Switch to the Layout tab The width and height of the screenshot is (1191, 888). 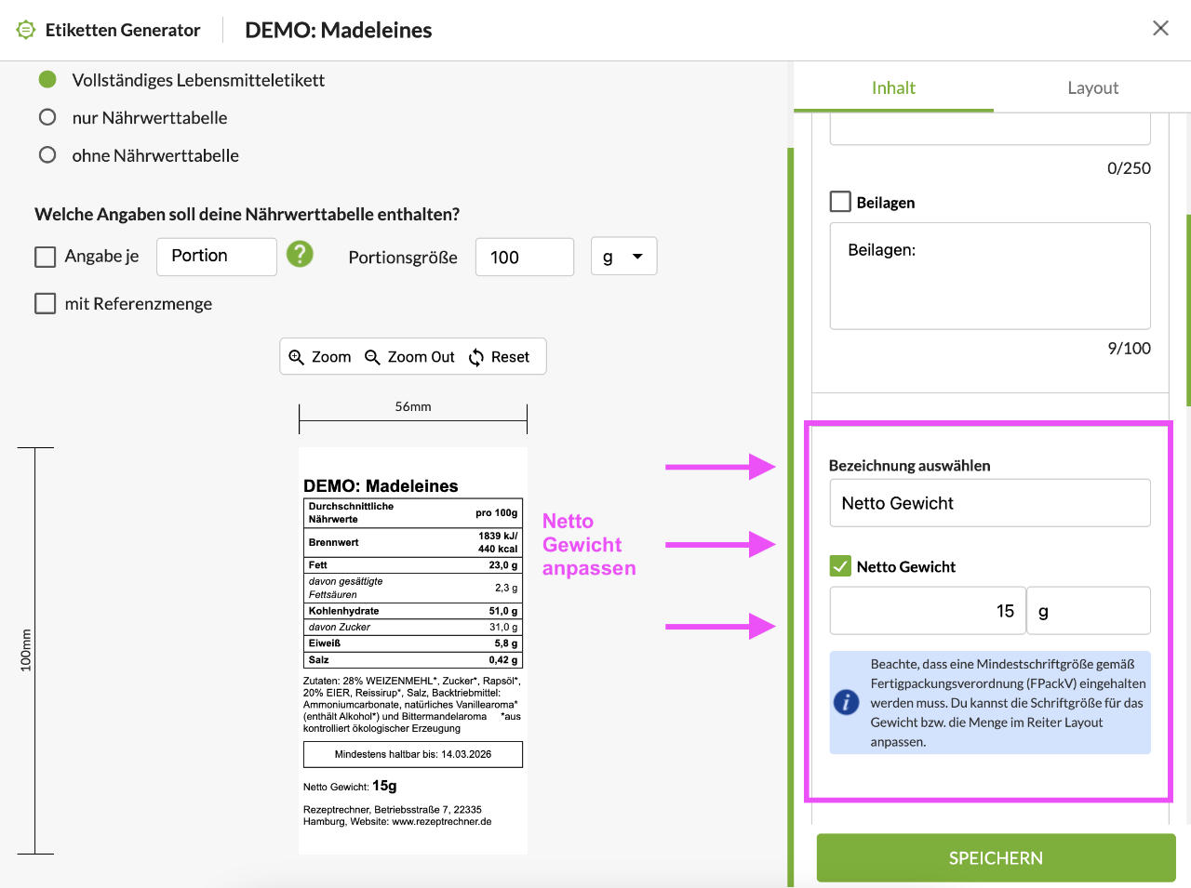click(1092, 88)
